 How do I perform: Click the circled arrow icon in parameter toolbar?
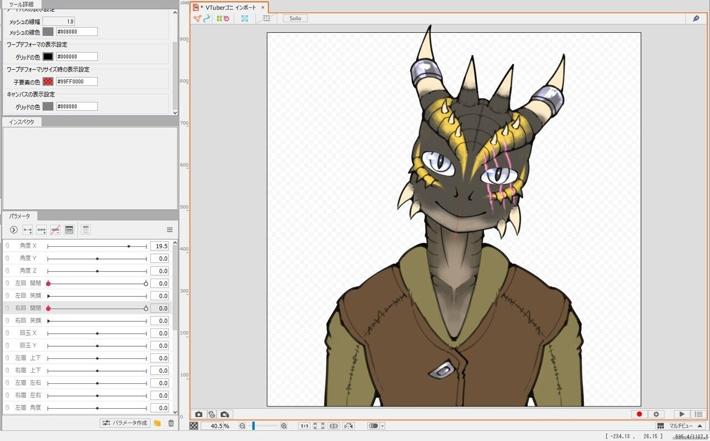pos(14,230)
